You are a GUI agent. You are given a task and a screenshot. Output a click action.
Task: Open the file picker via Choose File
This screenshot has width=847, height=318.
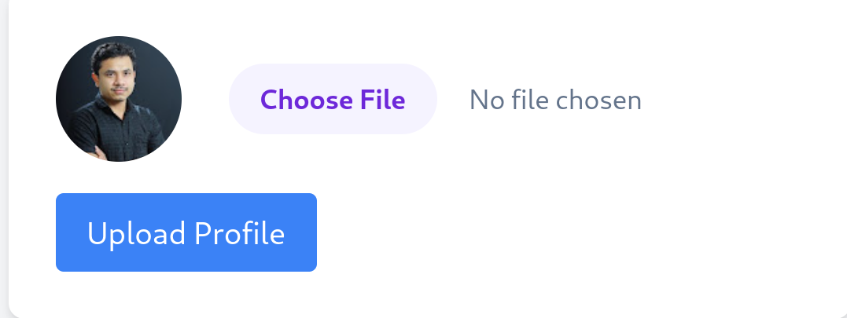point(333,100)
